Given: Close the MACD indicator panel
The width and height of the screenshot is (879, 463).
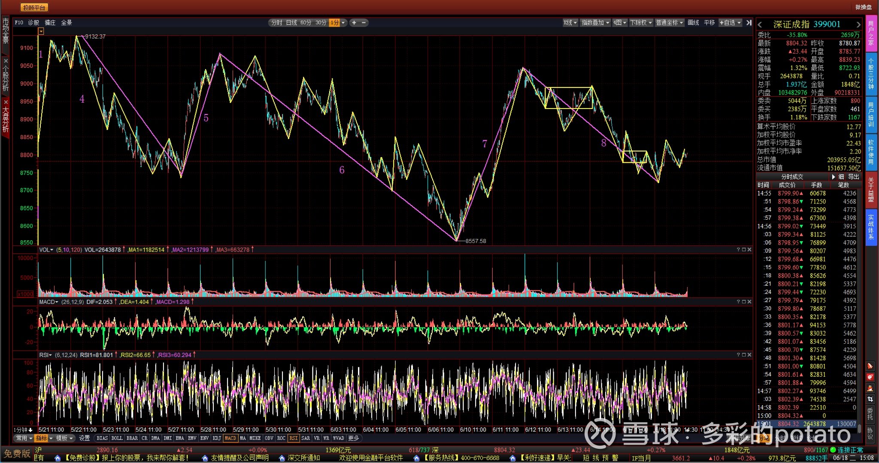Looking at the screenshot, I should 749,302.
